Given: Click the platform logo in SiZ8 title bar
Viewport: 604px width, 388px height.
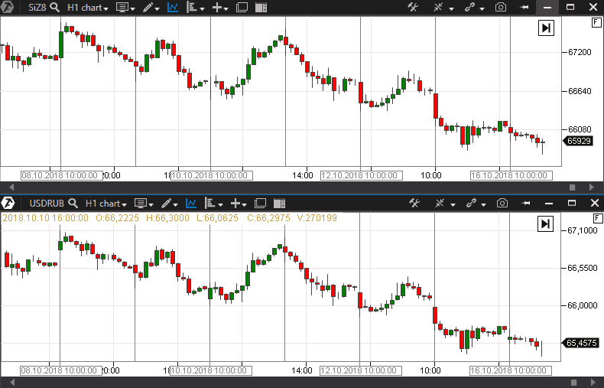Looking at the screenshot, I should (7, 7).
